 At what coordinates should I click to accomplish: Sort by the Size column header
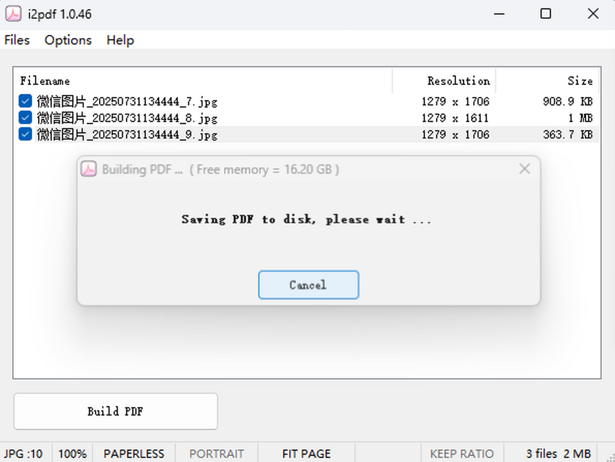click(580, 81)
